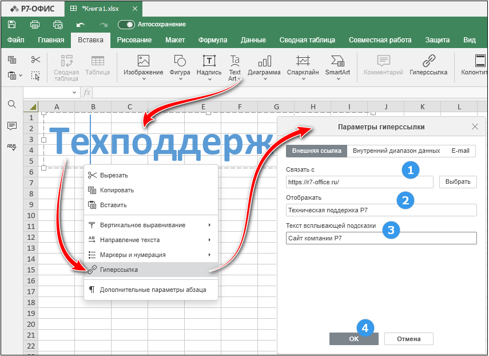489x356 pixels.
Task: Expand the arrow under Спарклайн
Action: pos(303,79)
